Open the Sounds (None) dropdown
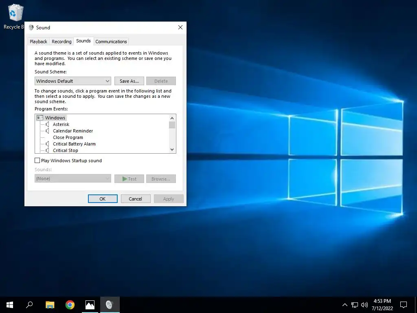This screenshot has width=417, height=313. [x=72, y=179]
